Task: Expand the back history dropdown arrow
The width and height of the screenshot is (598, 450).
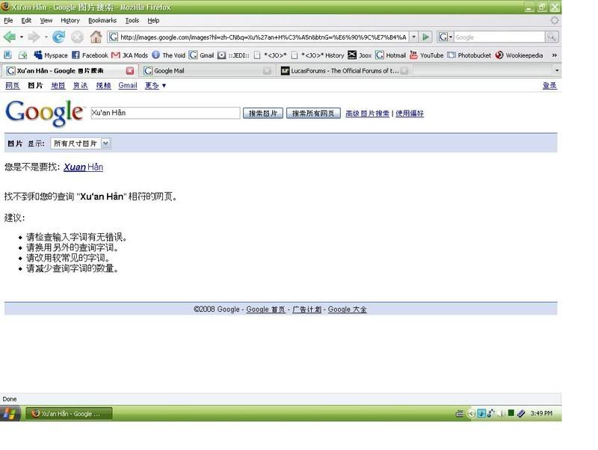Action: [x=22, y=37]
